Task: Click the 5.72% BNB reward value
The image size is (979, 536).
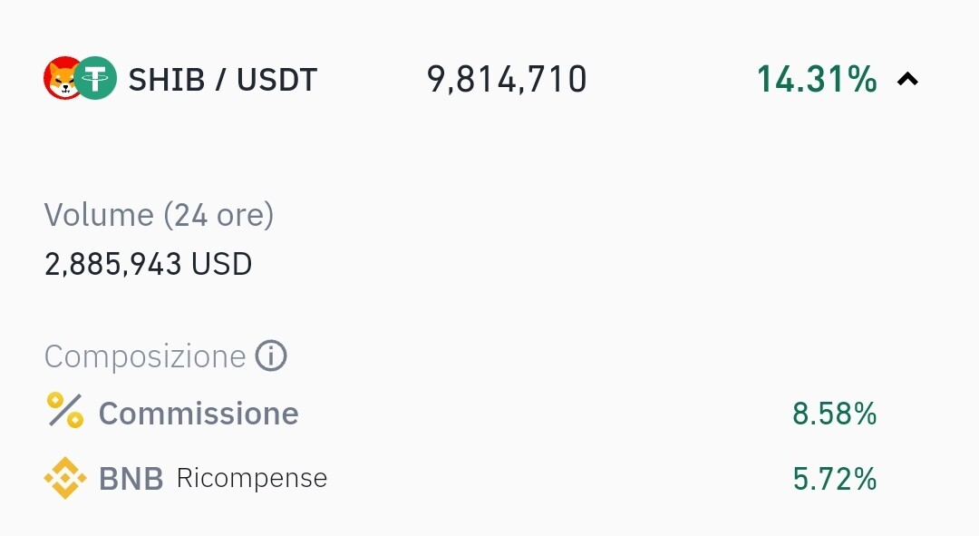Action: click(x=835, y=479)
